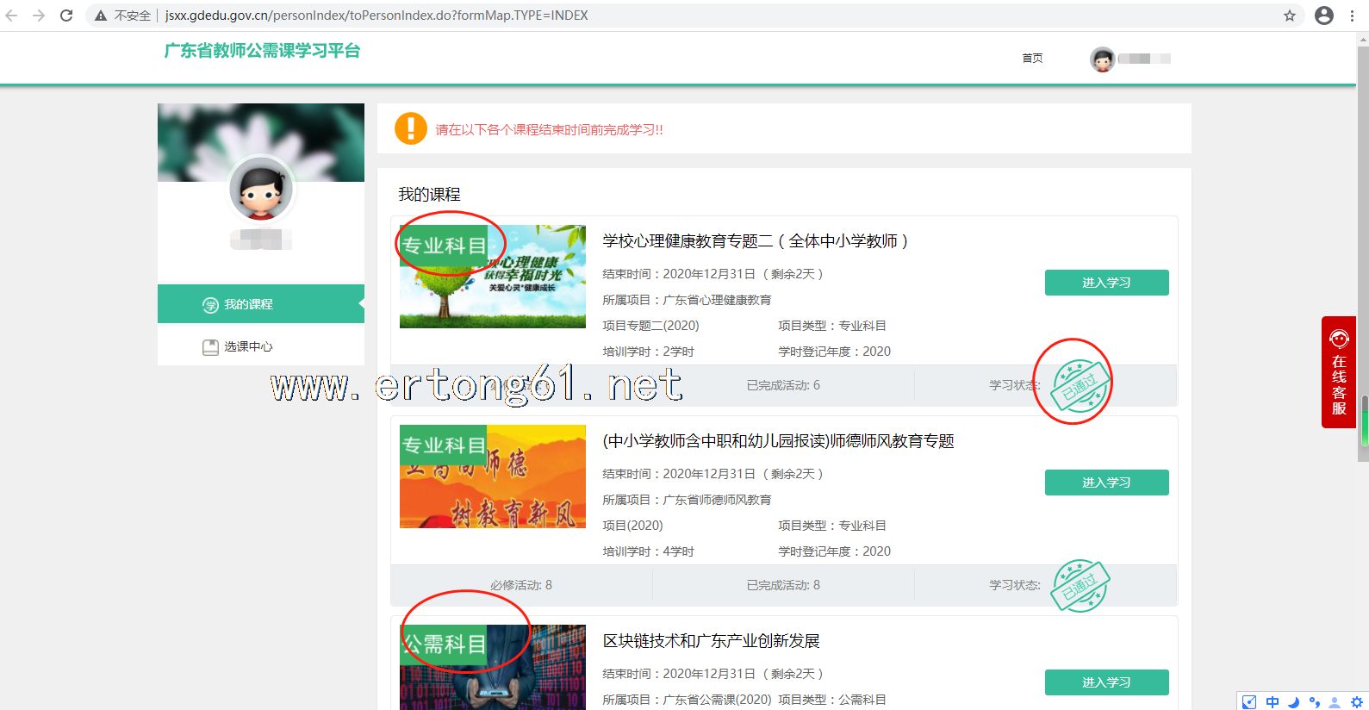Viewport: 1369px width, 710px height.
Task: Click 进入学习 for 师德师风教育专题 course
Action: click(x=1106, y=483)
